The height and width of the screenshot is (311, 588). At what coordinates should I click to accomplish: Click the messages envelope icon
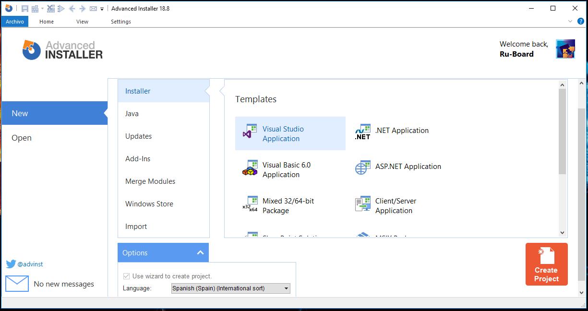(17, 284)
